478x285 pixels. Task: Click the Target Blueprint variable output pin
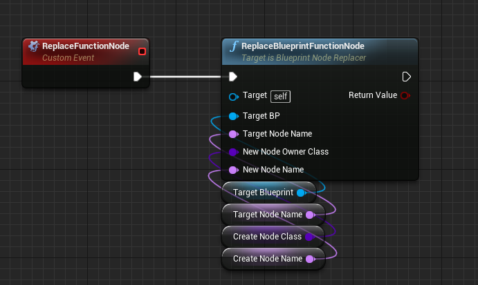301,193
